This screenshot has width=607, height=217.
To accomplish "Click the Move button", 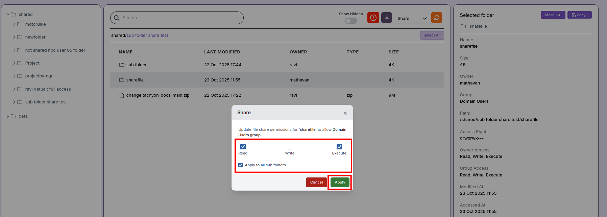I will pos(553,15).
